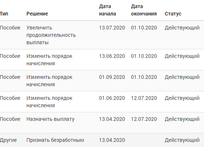Click Действующий status in first row
204x147 pixels.
pyautogui.click(x=182, y=28)
